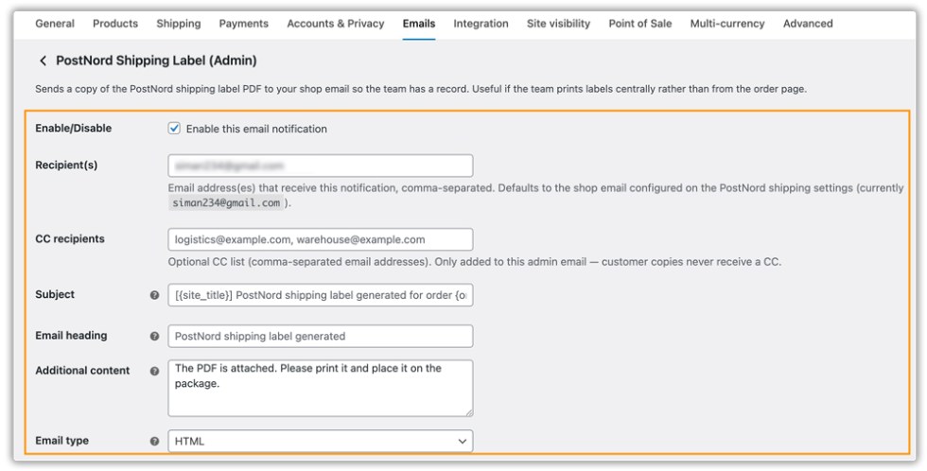Go to the Accounts & Privacy tab

pos(335,24)
